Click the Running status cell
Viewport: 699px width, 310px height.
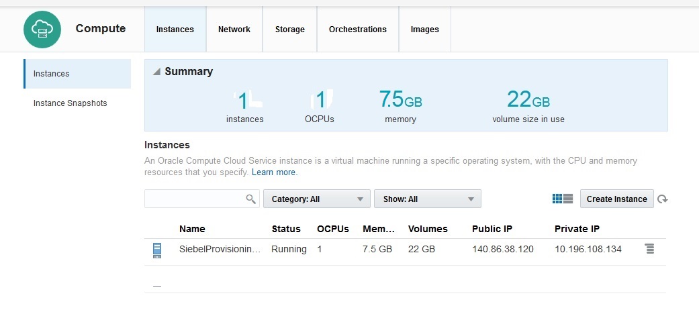coord(289,249)
